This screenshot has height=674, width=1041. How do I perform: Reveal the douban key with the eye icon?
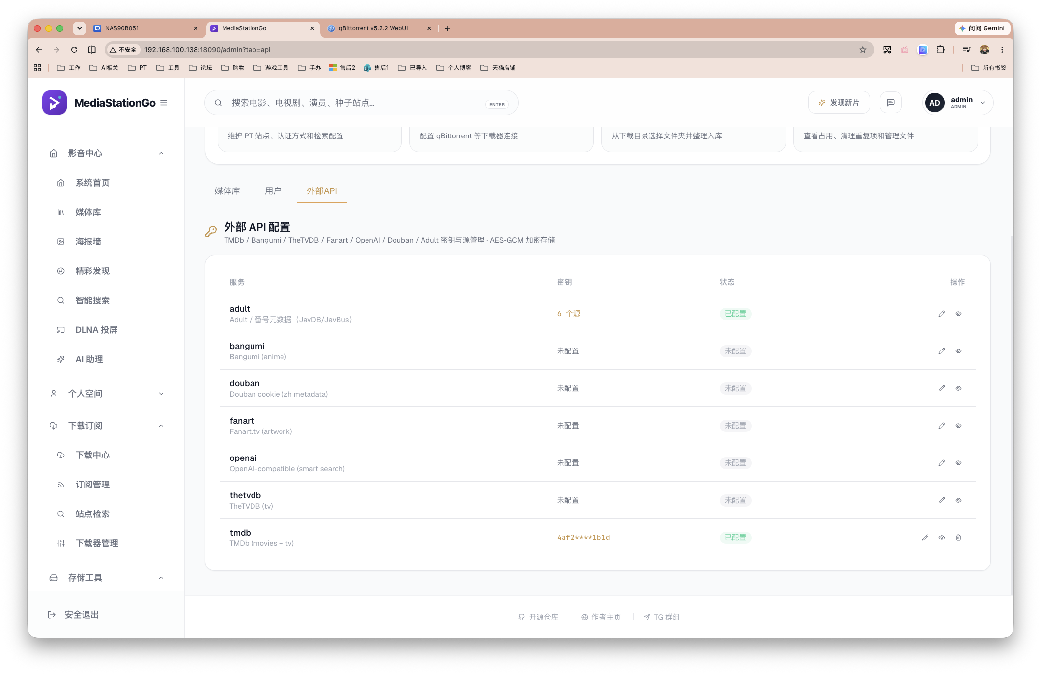click(x=958, y=388)
